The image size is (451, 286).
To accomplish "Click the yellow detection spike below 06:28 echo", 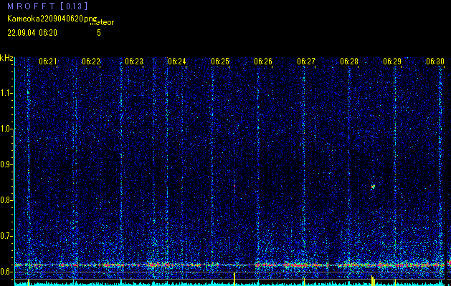I will tap(373, 280).
